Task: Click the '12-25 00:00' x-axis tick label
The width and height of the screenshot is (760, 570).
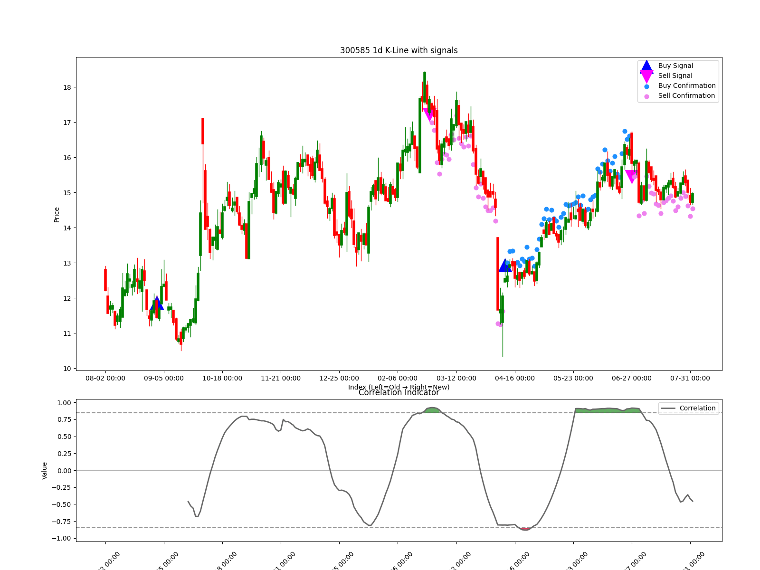Action: pos(339,379)
